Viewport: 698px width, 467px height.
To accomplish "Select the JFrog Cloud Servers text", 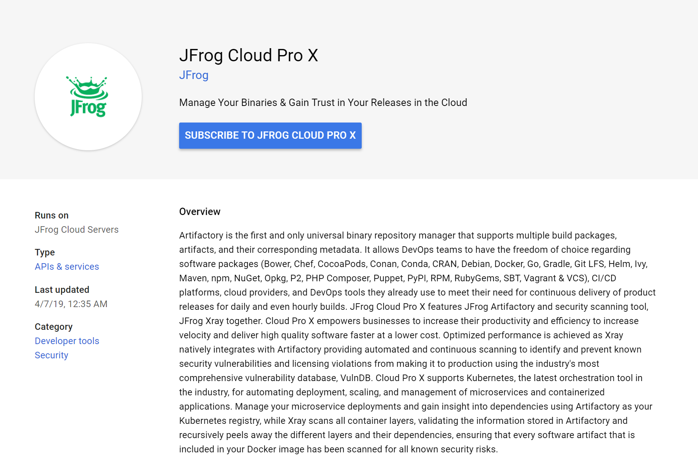I will [x=77, y=229].
